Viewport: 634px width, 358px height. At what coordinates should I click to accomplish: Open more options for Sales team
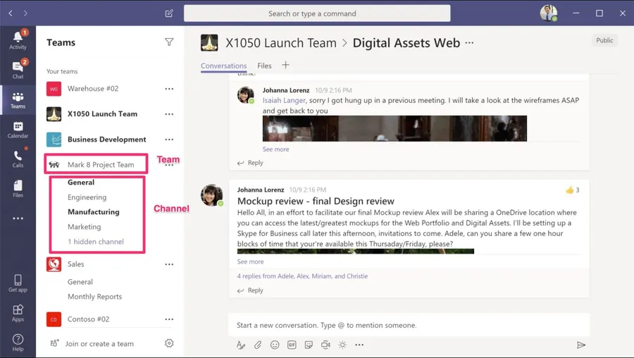click(x=169, y=264)
